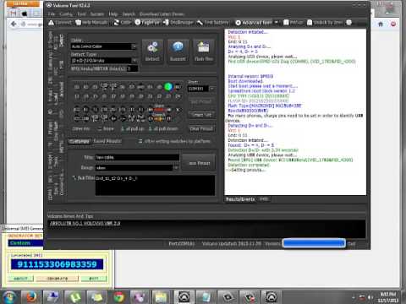
Task: Open Google Chrome from the taskbar
Action: point(118,297)
